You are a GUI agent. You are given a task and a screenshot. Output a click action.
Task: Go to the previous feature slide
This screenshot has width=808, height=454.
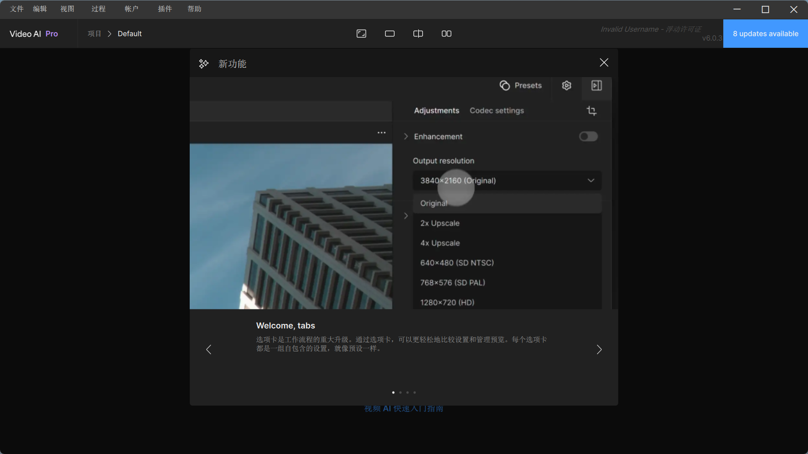(x=209, y=349)
